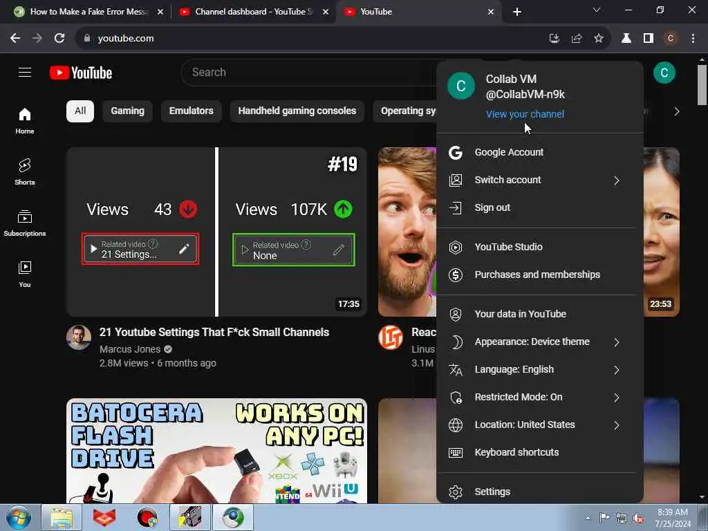
Task: Select the Gaming filter chip
Action: 127,111
